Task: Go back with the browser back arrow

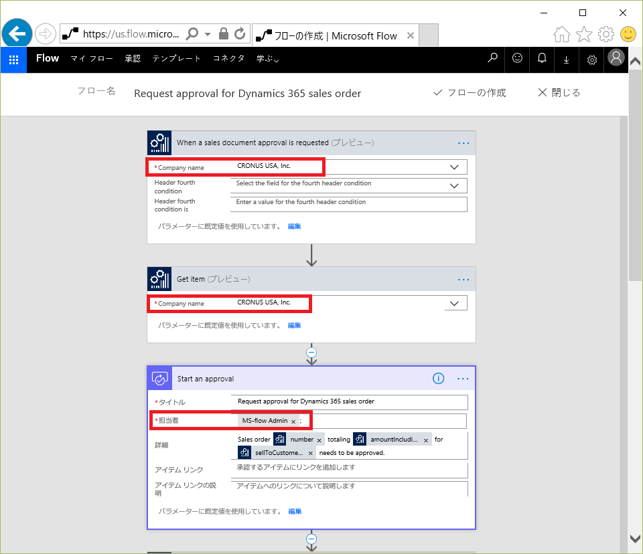Action: tap(17, 33)
